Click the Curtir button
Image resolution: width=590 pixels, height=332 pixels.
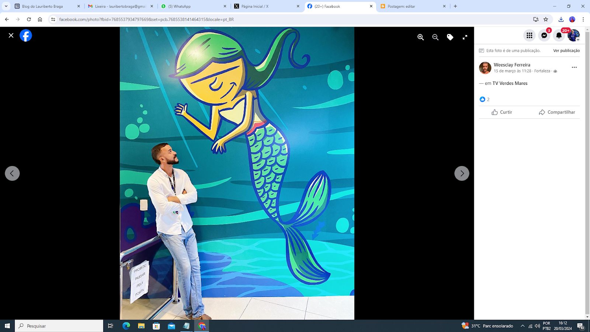(502, 112)
